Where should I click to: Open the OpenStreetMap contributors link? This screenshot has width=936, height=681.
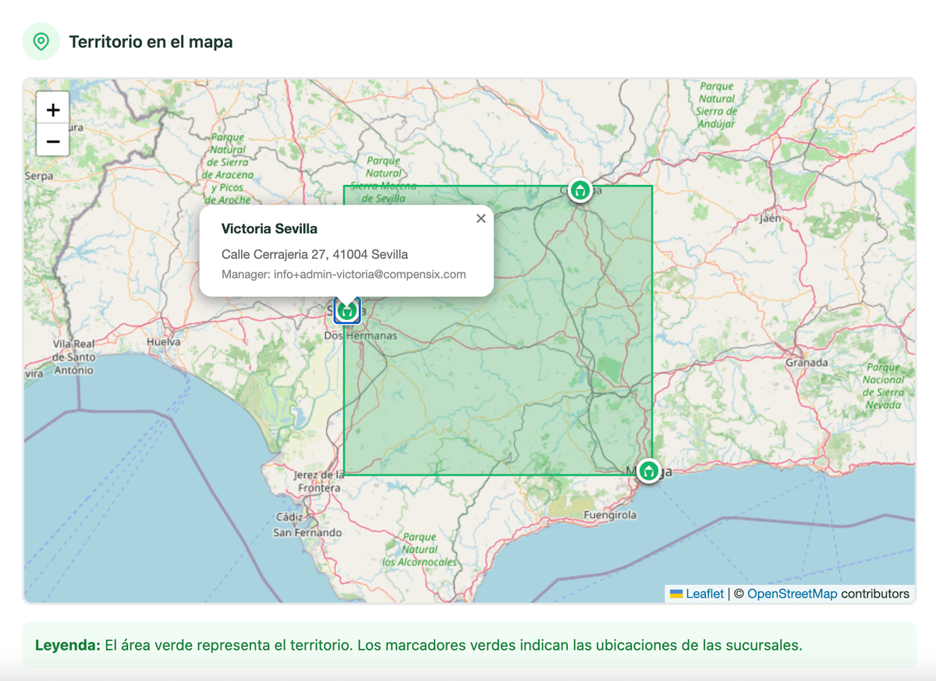792,594
